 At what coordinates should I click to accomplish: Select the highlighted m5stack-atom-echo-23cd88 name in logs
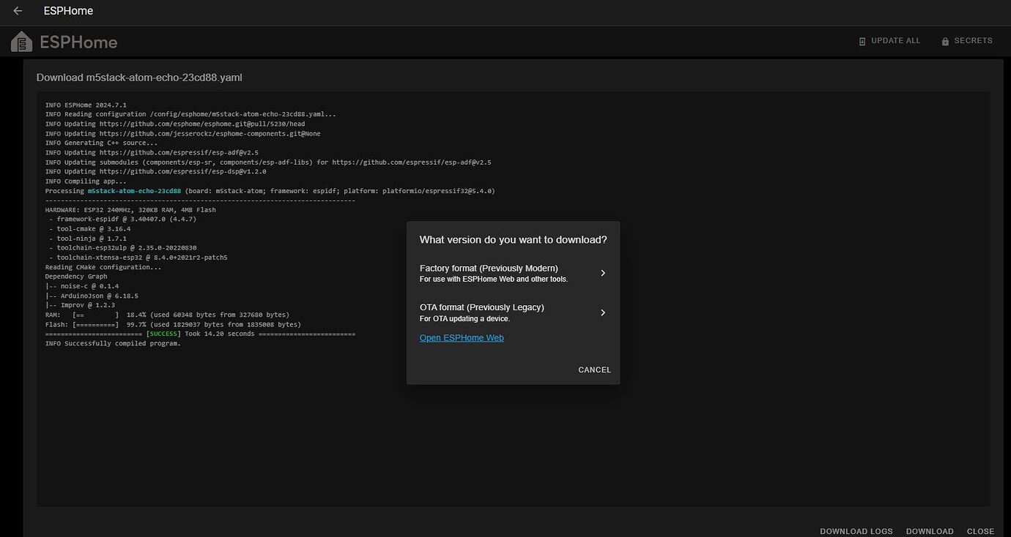[135, 190]
